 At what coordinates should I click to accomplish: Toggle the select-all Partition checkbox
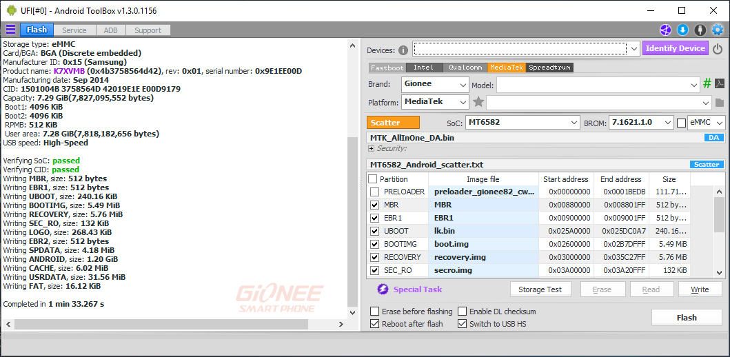coord(373,179)
